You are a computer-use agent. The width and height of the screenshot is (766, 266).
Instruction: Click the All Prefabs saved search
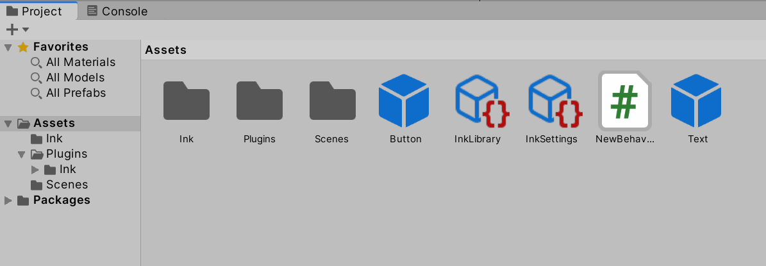click(x=76, y=93)
